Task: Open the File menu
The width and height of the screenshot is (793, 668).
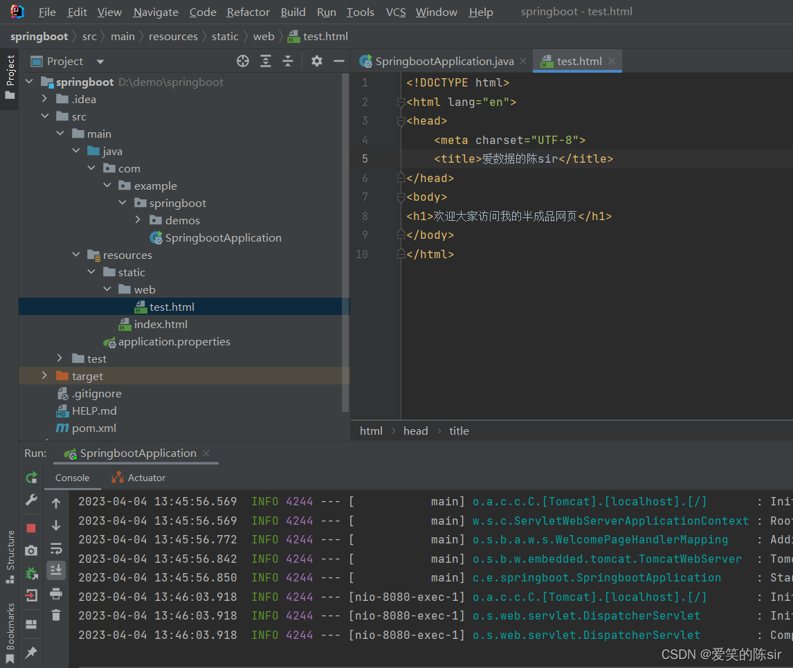Action: point(47,12)
